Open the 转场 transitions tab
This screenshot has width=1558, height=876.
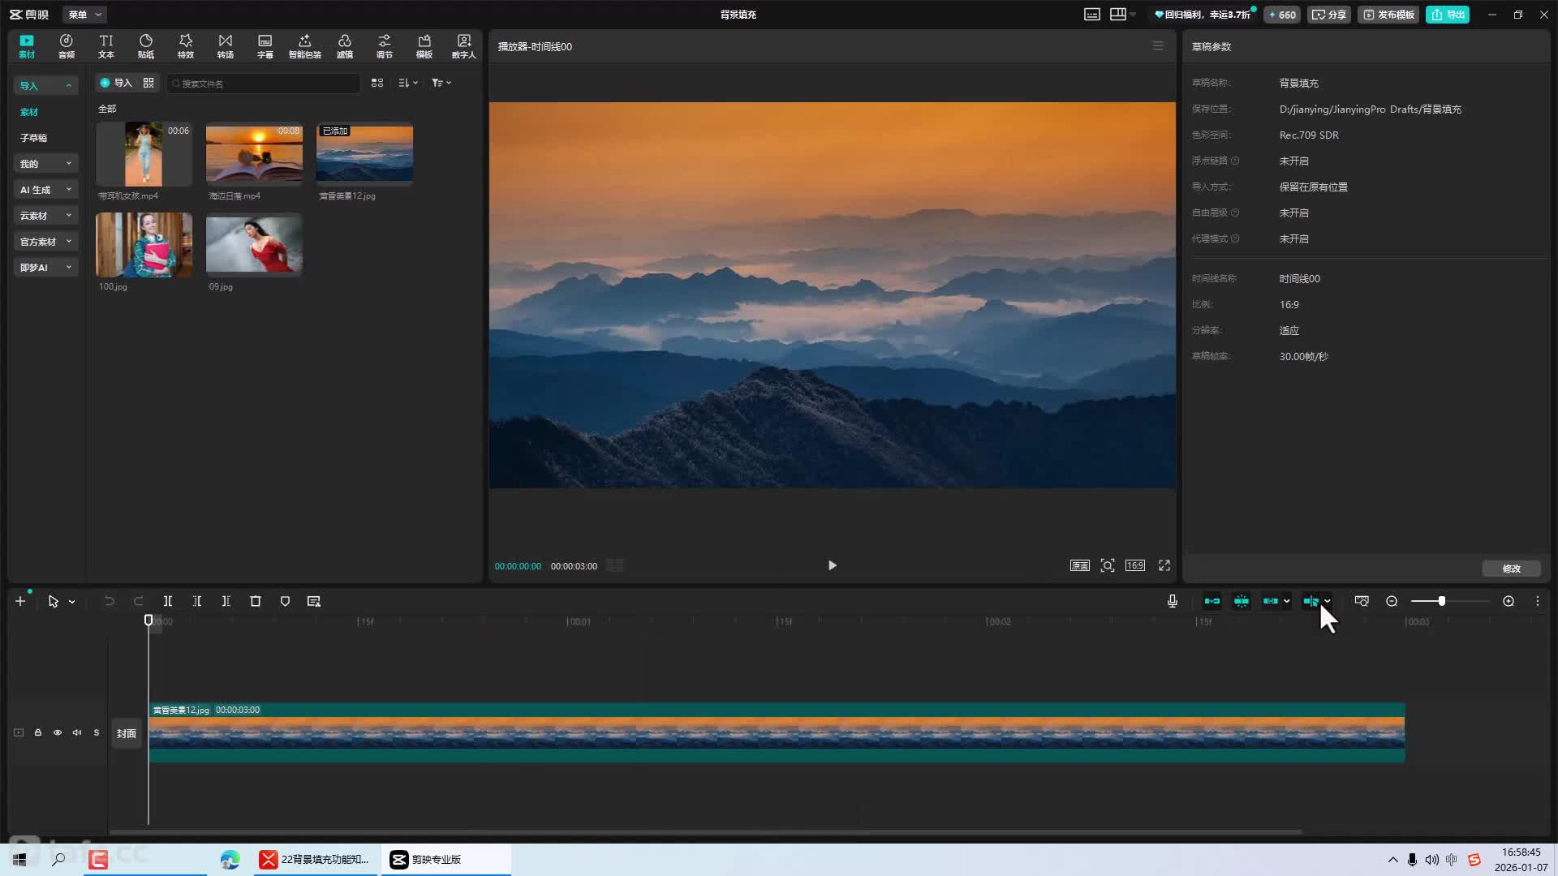coord(225,45)
